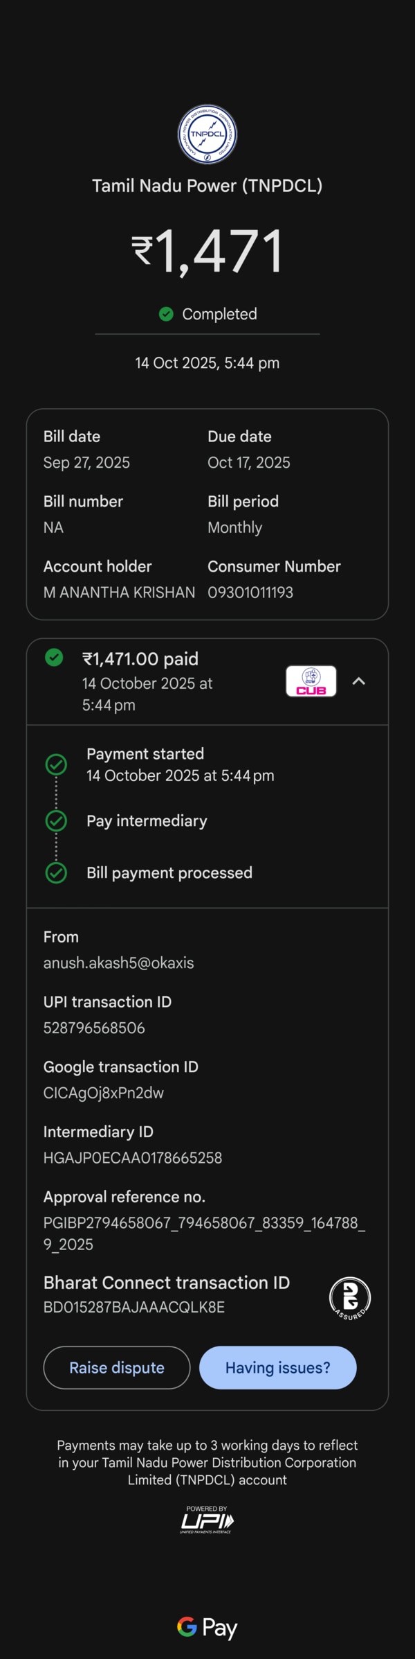Click the Payment started step checkmark
The width and height of the screenshot is (415, 1659).
pos(56,764)
